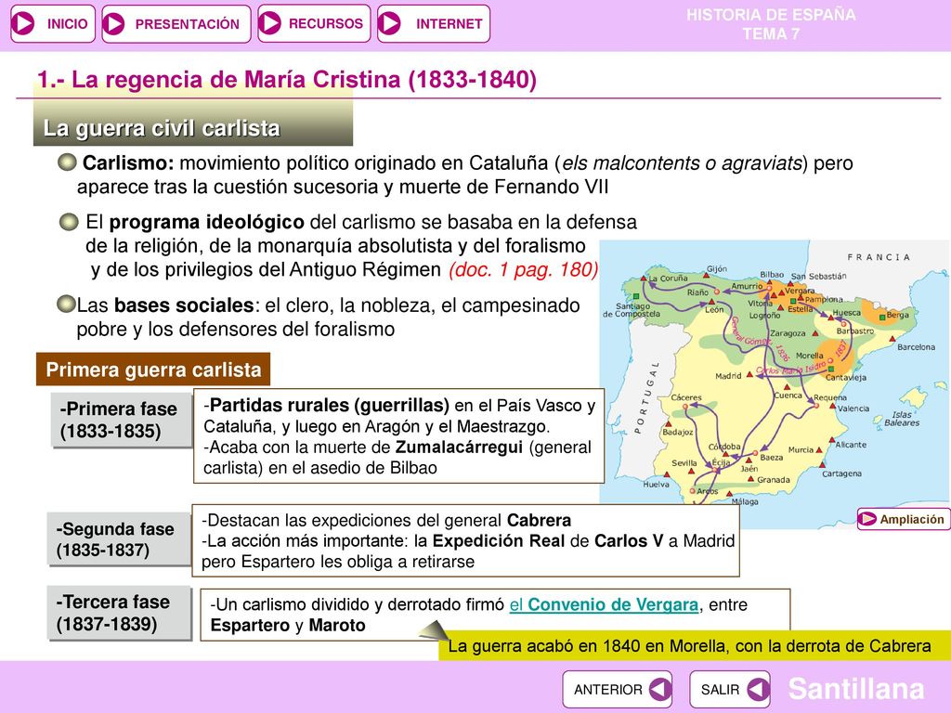Click the left arrow icon beside ANTERIOR
Screen dimensions: 951x713
[660, 690]
